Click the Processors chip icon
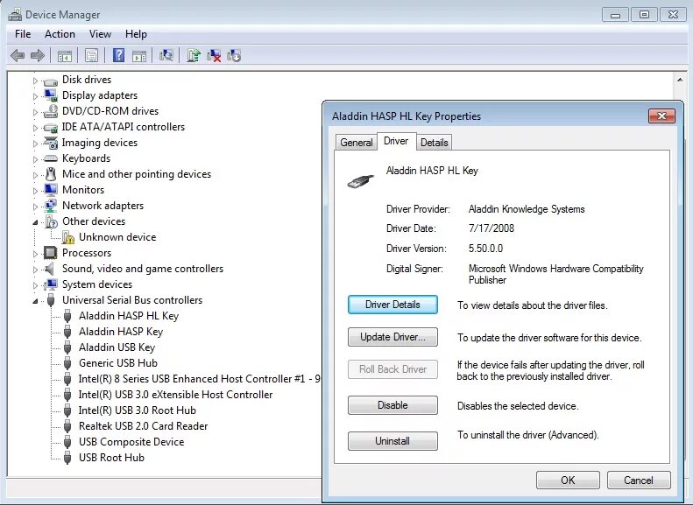Screen dimensions: 693x505 click(x=51, y=253)
